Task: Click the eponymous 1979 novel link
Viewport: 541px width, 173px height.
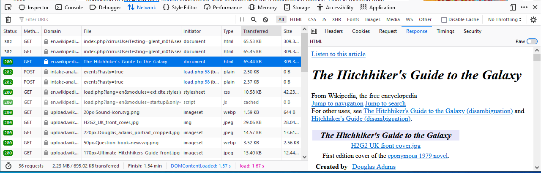Action: tap(418, 156)
